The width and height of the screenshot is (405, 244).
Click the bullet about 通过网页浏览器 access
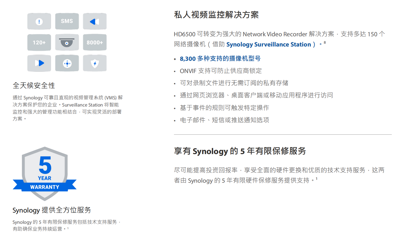(x=257, y=95)
